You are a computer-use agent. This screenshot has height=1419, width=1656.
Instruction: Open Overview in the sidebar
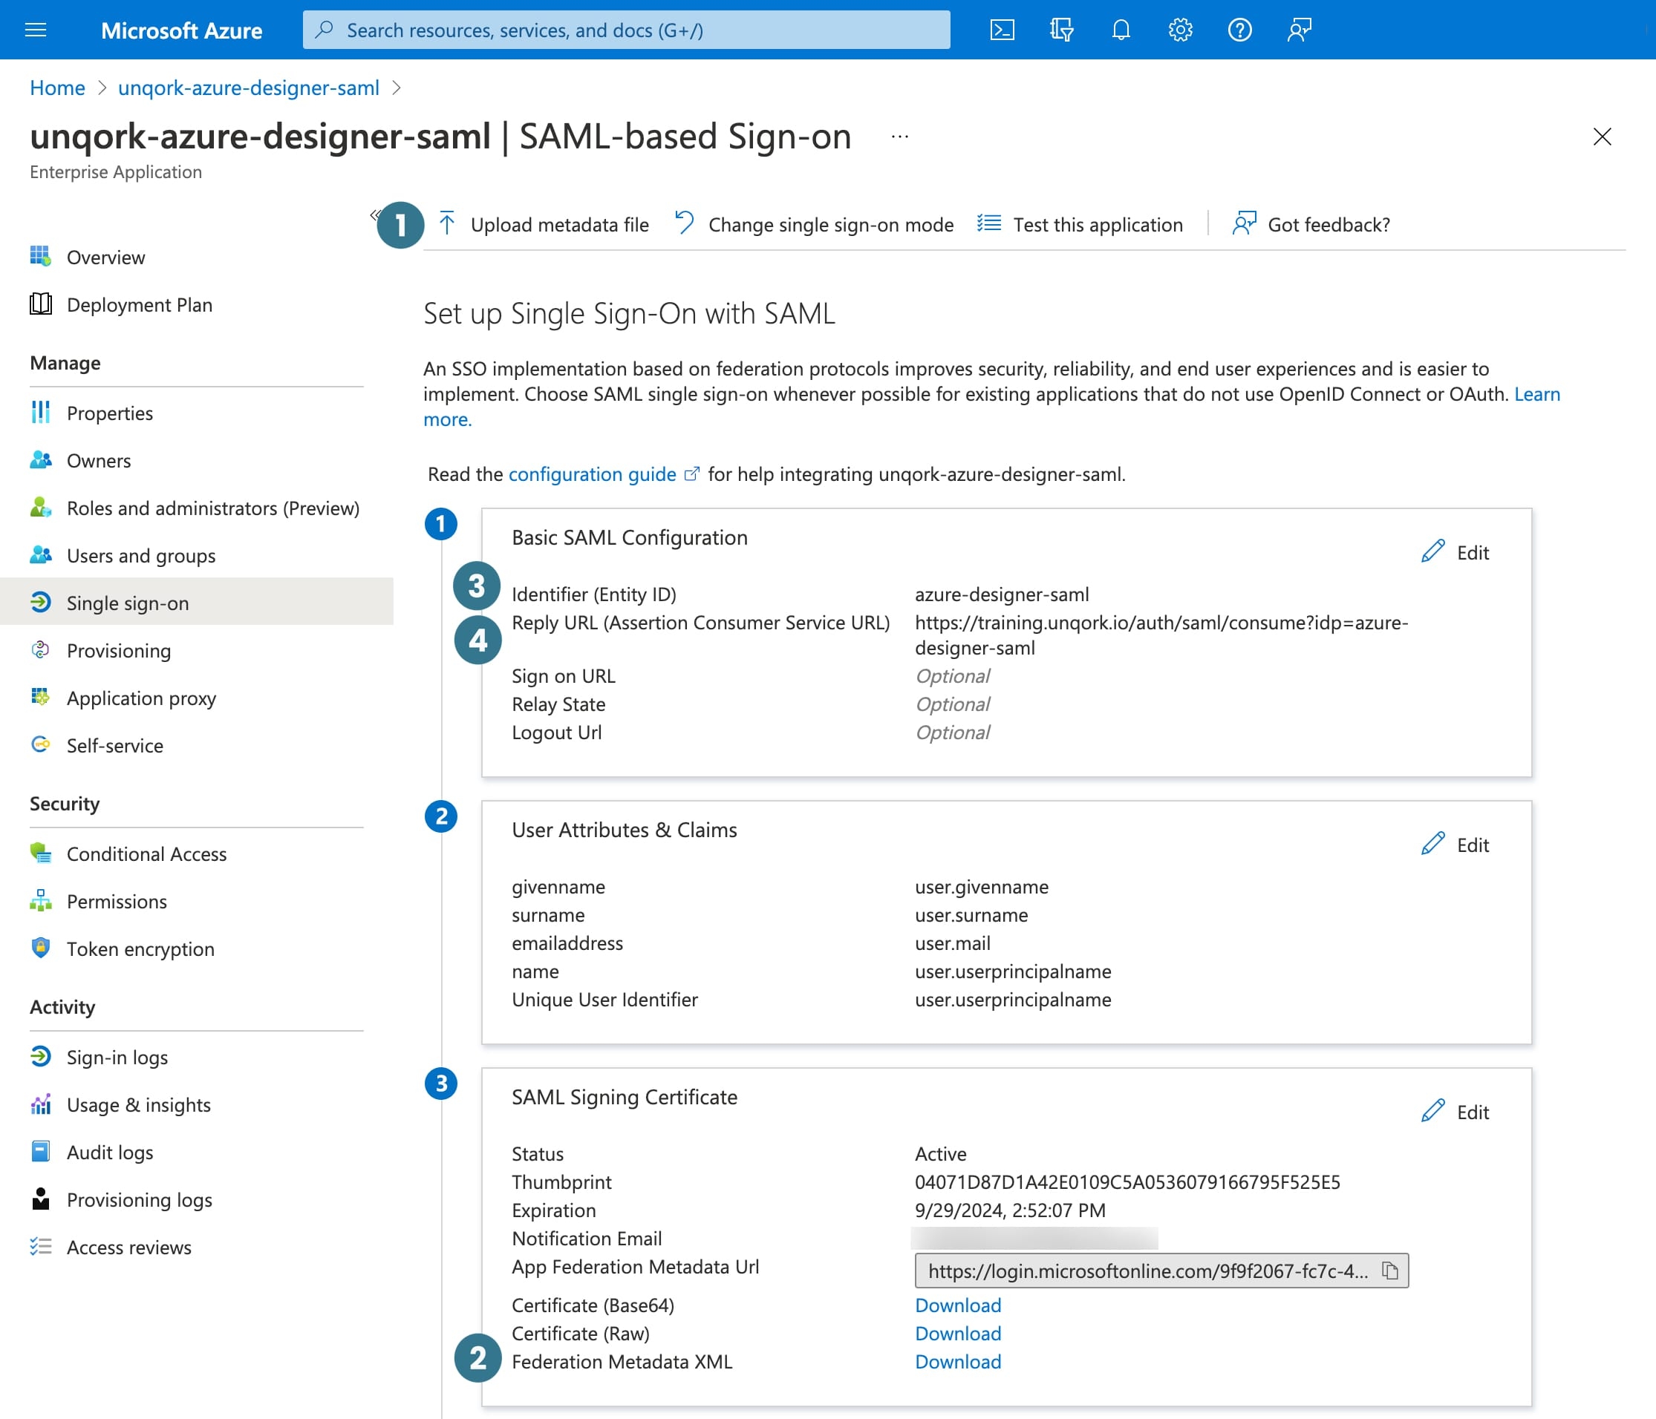(105, 258)
